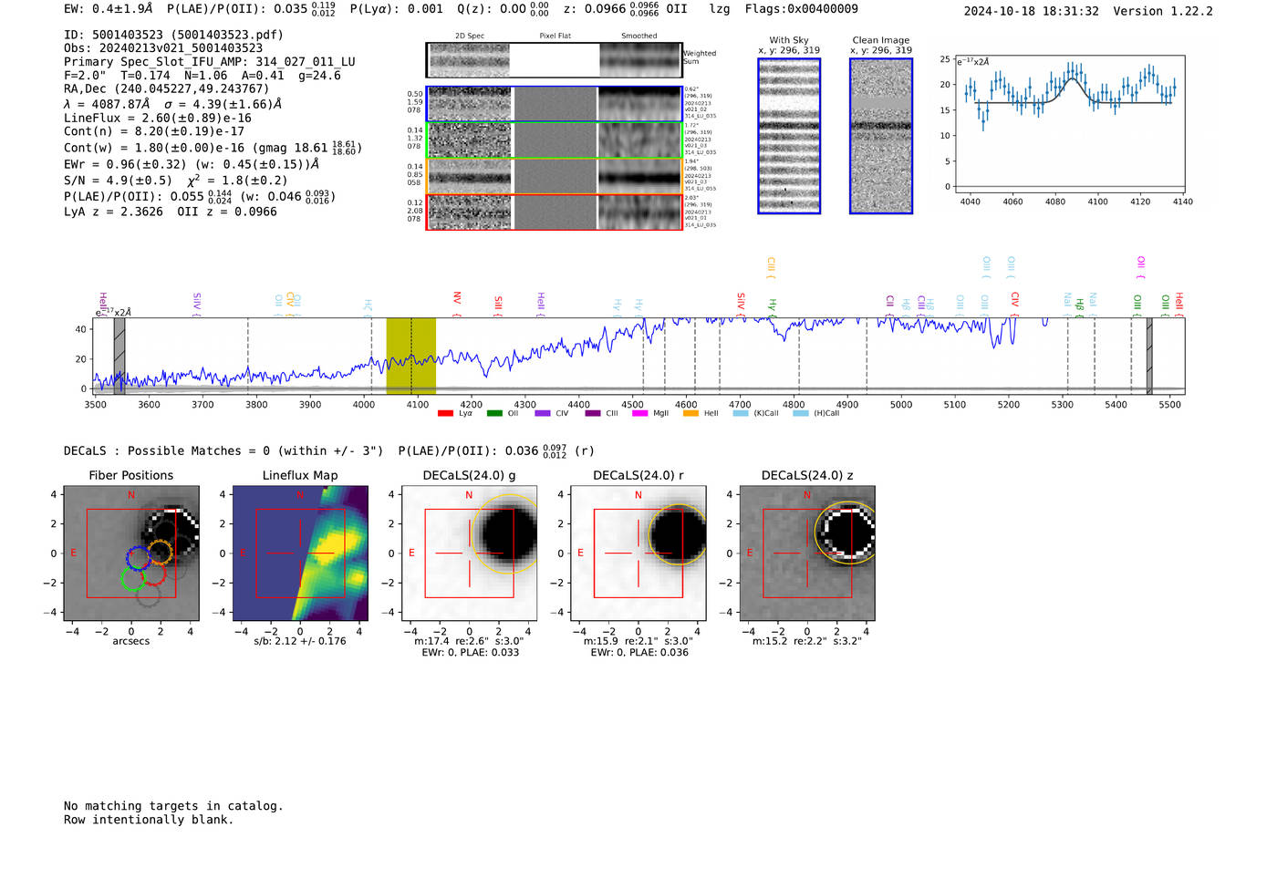Click the m:15.2 re:2.2" s:3.2" caption
This screenshot has width=1277, height=869.
806,641
